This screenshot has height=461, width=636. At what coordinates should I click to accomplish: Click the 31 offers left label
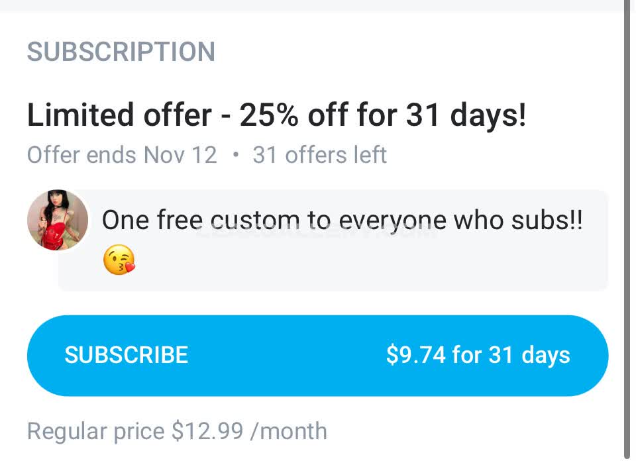319,155
